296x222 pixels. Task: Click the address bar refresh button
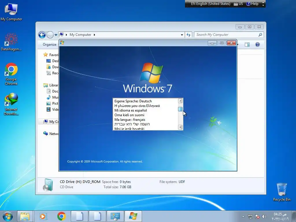coord(188,35)
